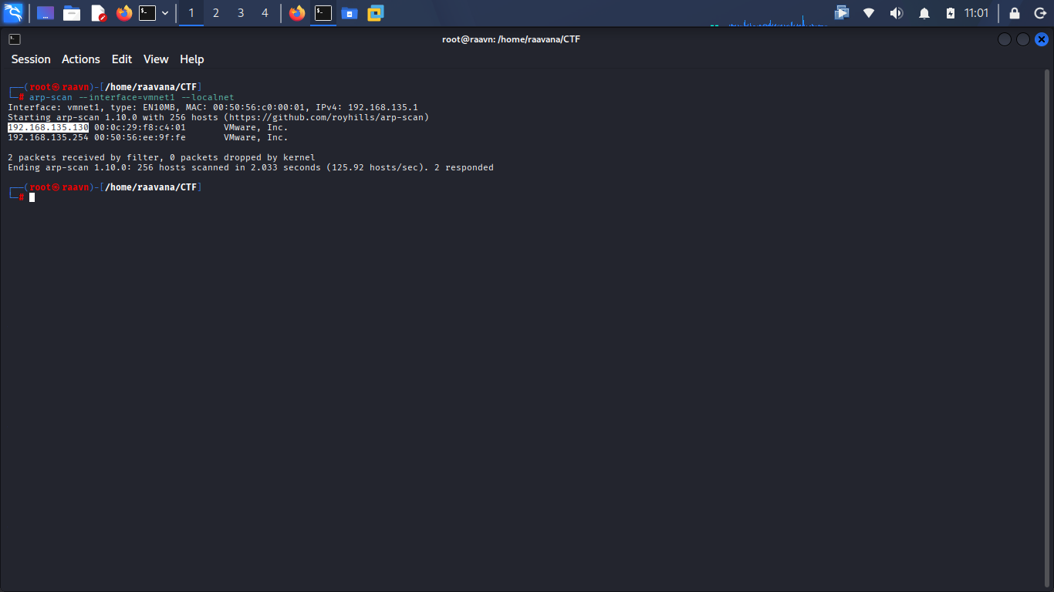Switch to workspace 4
This screenshot has height=592, width=1054.
pos(265,13)
